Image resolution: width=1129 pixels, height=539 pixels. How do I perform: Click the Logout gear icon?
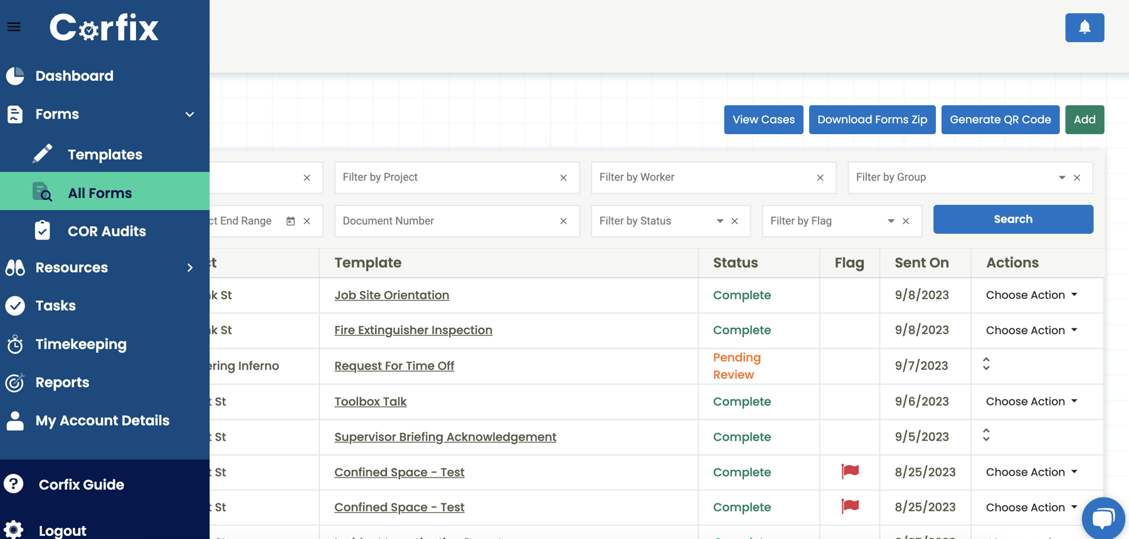coord(14,530)
